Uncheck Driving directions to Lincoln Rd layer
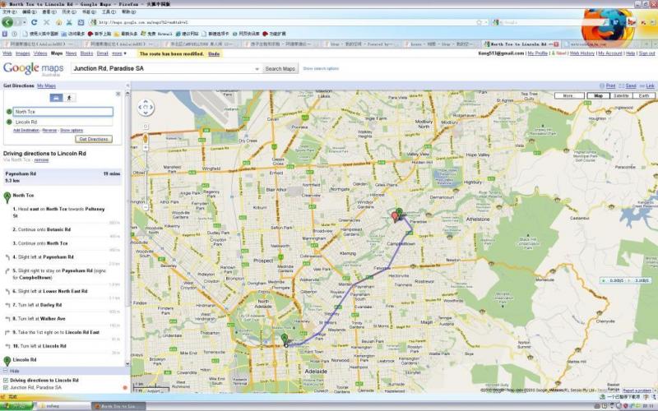 pos(6,381)
